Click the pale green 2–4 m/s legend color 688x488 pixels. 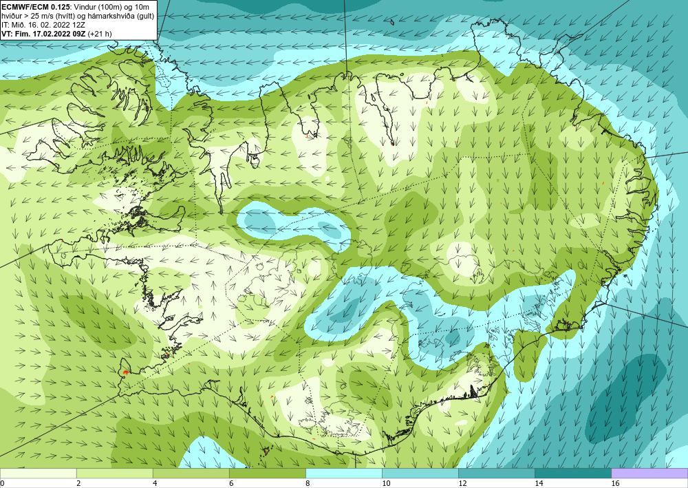click(x=114, y=473)
